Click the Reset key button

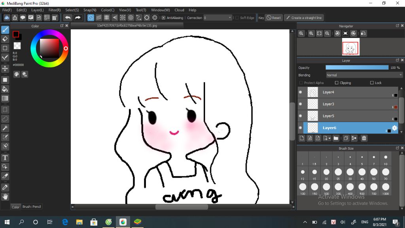point(274,18)
